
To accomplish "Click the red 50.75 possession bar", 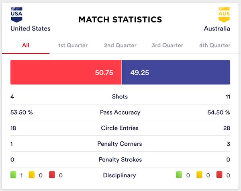I will click(66, 72).
